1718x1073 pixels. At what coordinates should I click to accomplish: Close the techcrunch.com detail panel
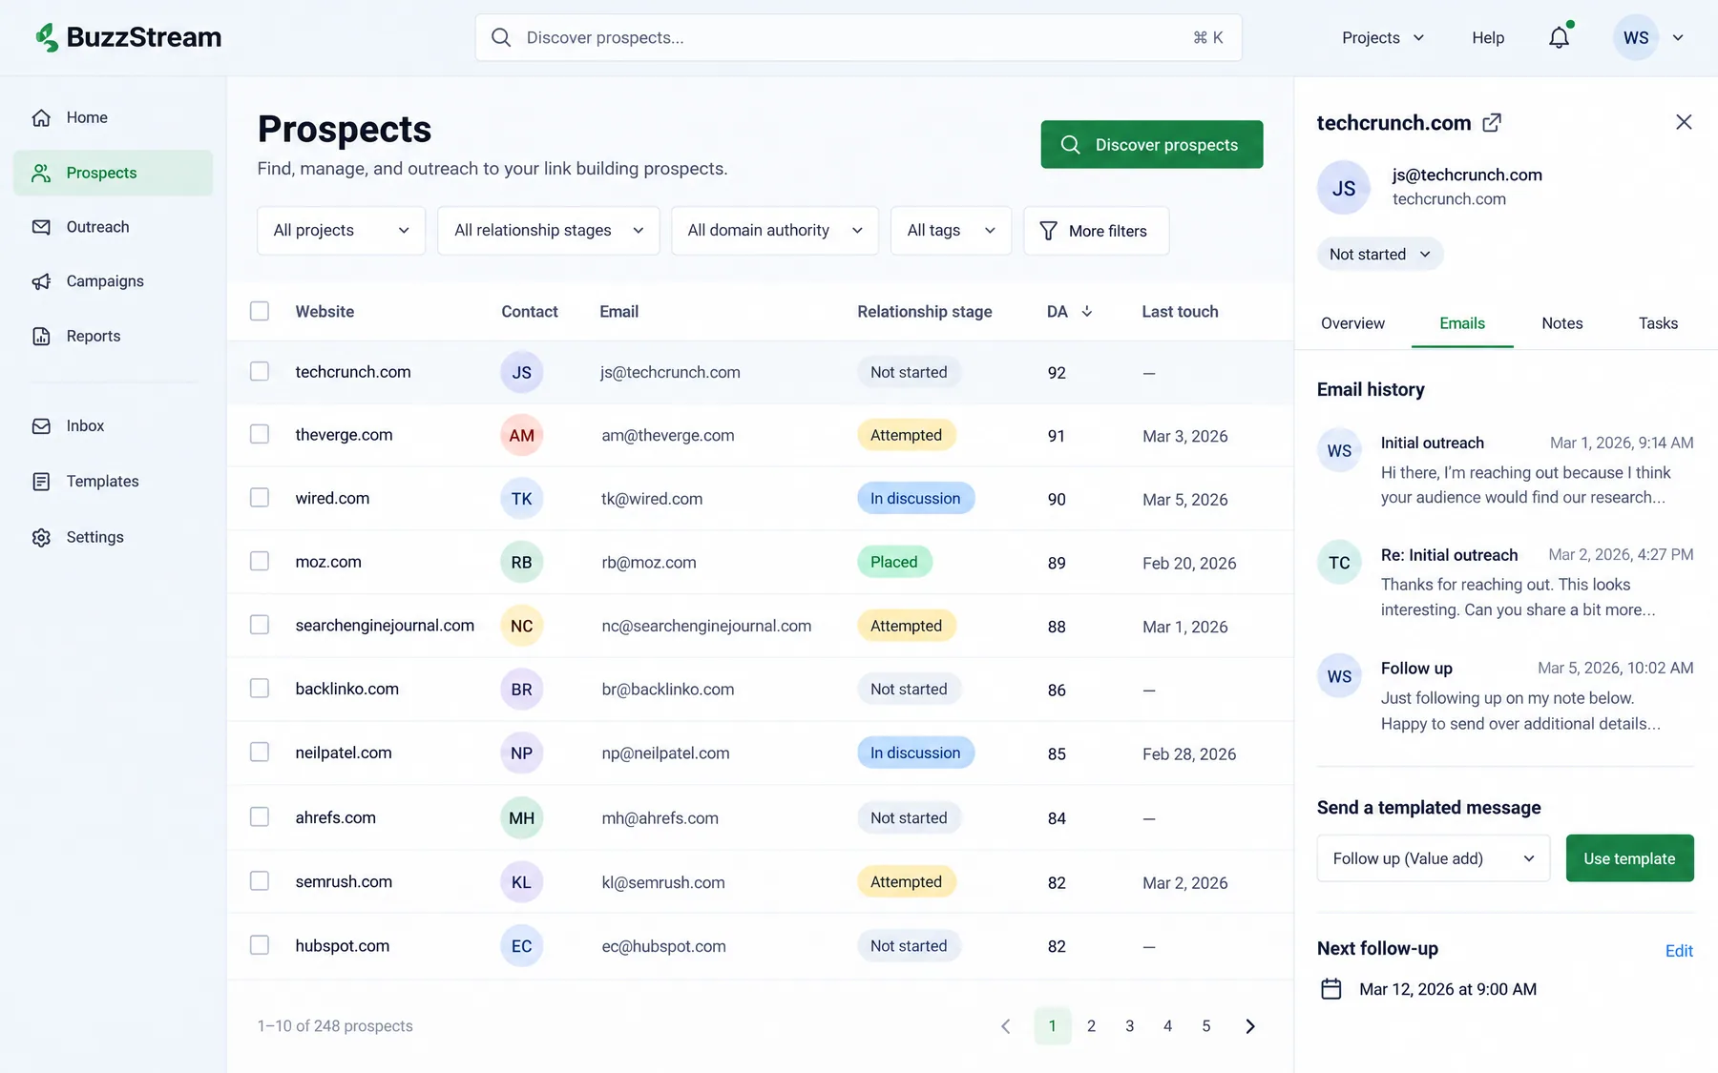coord(1684,122)
